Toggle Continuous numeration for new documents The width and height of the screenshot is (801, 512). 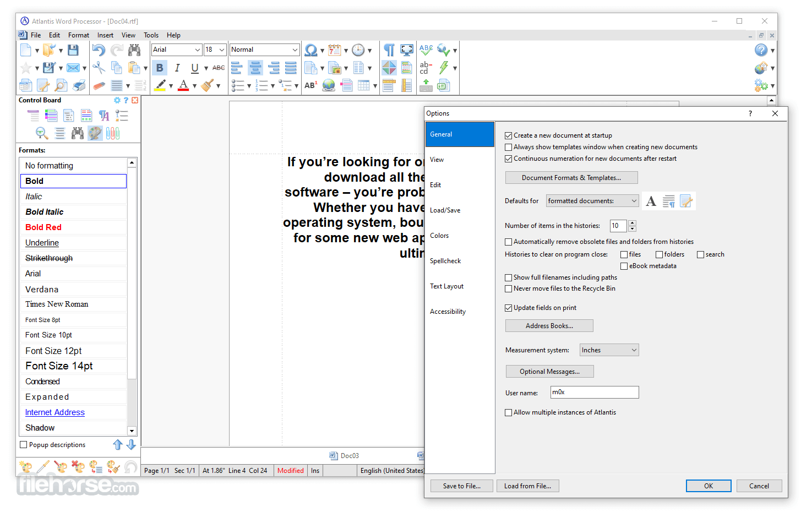509,159
